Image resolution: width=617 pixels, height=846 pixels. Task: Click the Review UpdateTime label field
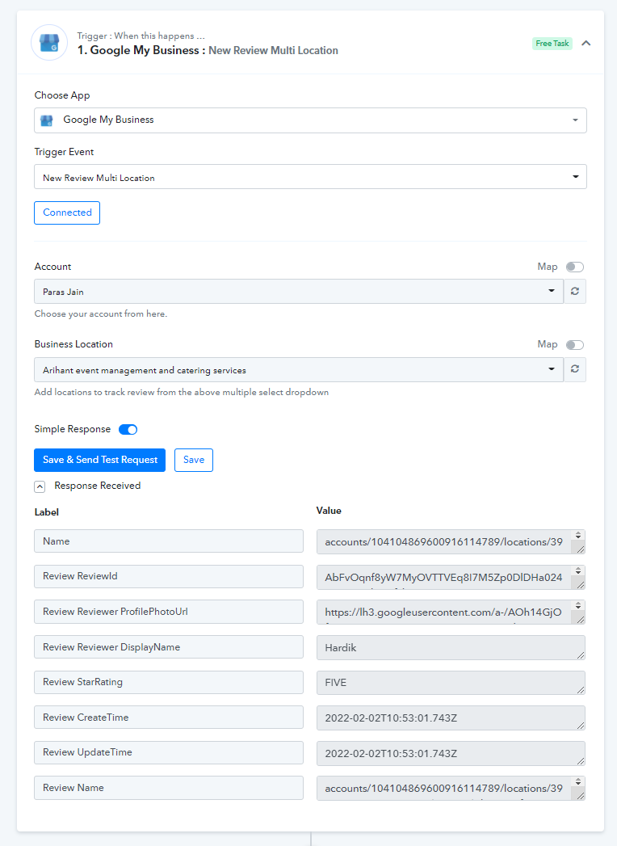tap(169, 752)
